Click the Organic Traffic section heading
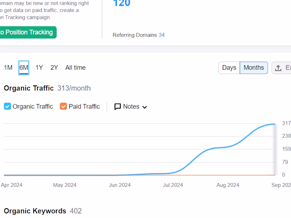This screenshot has height=218, width=291. 29,88
